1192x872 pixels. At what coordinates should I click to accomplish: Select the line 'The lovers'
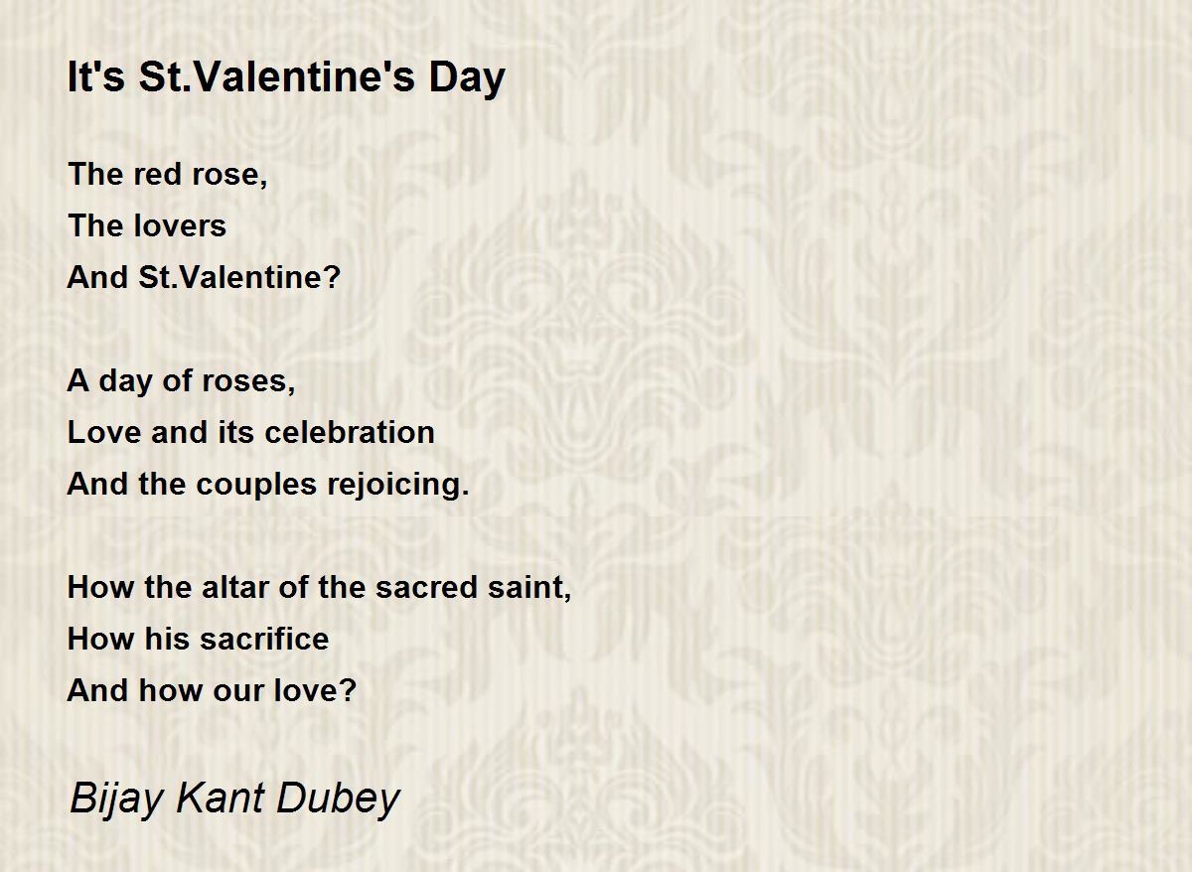(147, 226)
